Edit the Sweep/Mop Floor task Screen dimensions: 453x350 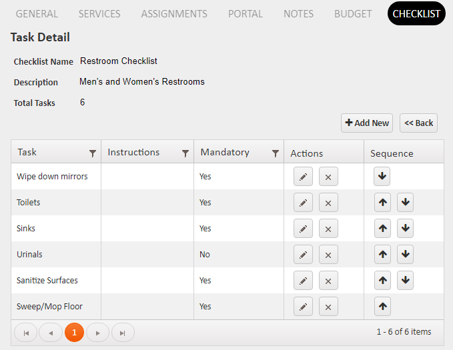point(303,307)
